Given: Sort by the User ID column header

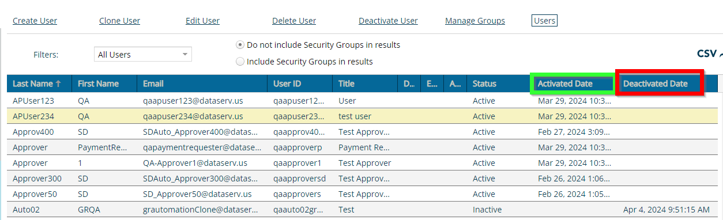Looking at the screenshot, I should [x=300, y=84].
